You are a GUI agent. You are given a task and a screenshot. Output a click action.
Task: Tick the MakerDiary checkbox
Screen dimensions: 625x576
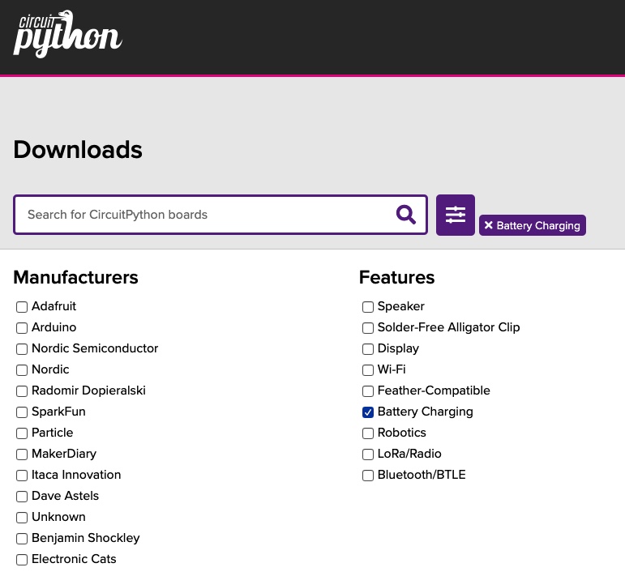(x=22, y=454)
